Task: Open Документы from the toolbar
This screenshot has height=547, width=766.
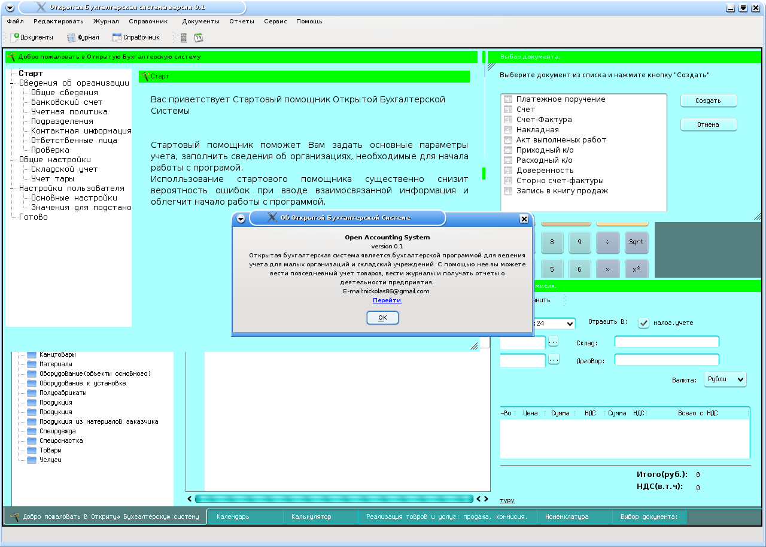Action: [x=32, y=37]
